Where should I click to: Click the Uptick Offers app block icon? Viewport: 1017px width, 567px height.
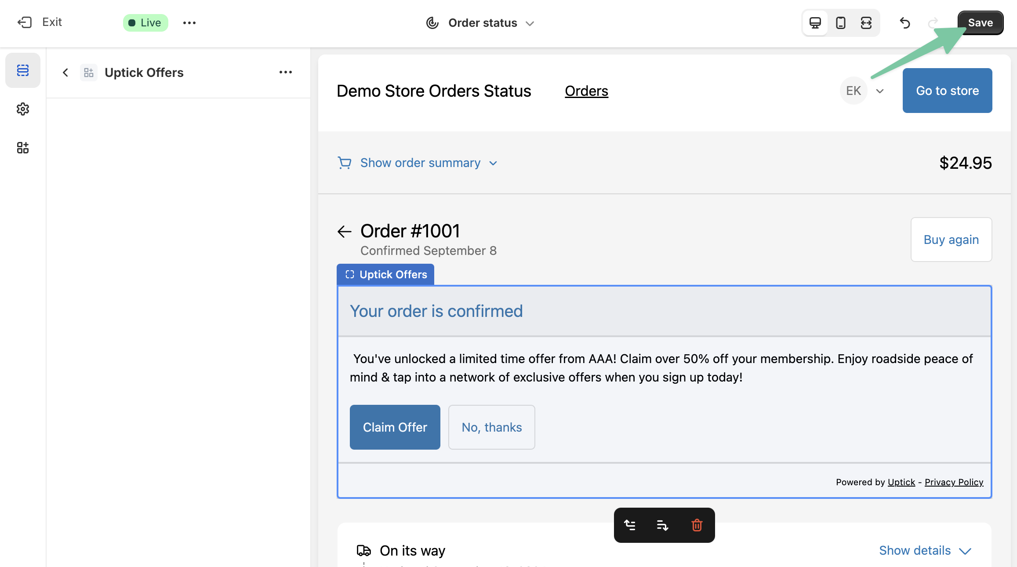89,73
